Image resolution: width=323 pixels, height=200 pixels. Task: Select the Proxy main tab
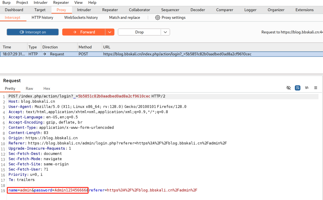(61, 10)
